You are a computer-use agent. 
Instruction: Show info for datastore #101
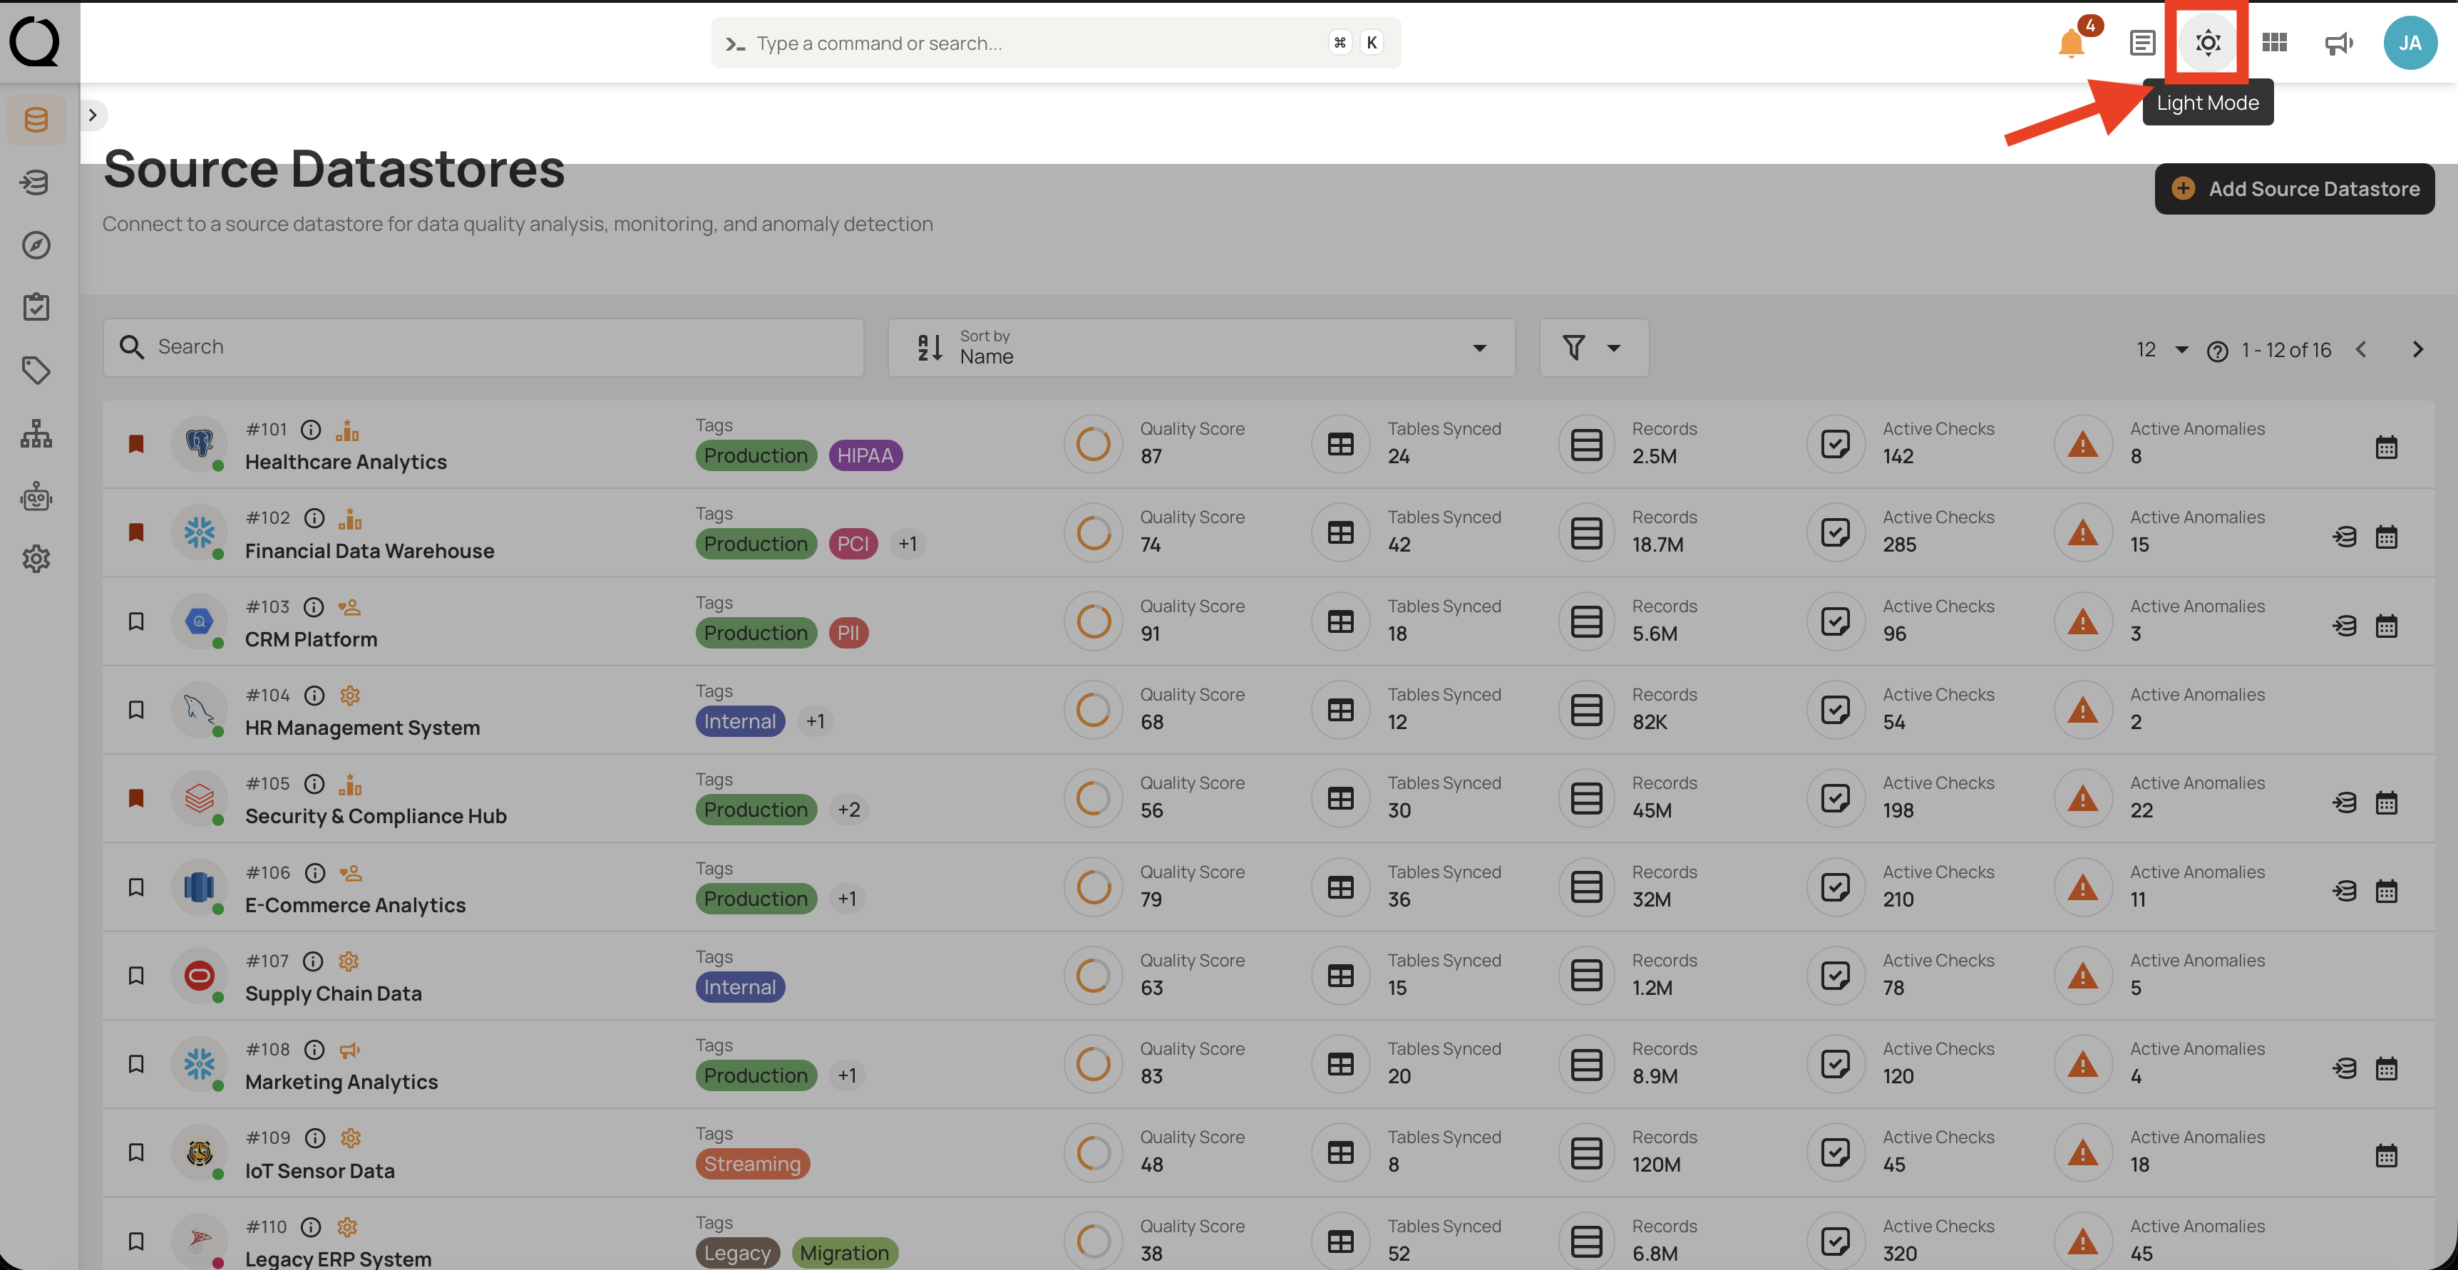tap(311, 429)
